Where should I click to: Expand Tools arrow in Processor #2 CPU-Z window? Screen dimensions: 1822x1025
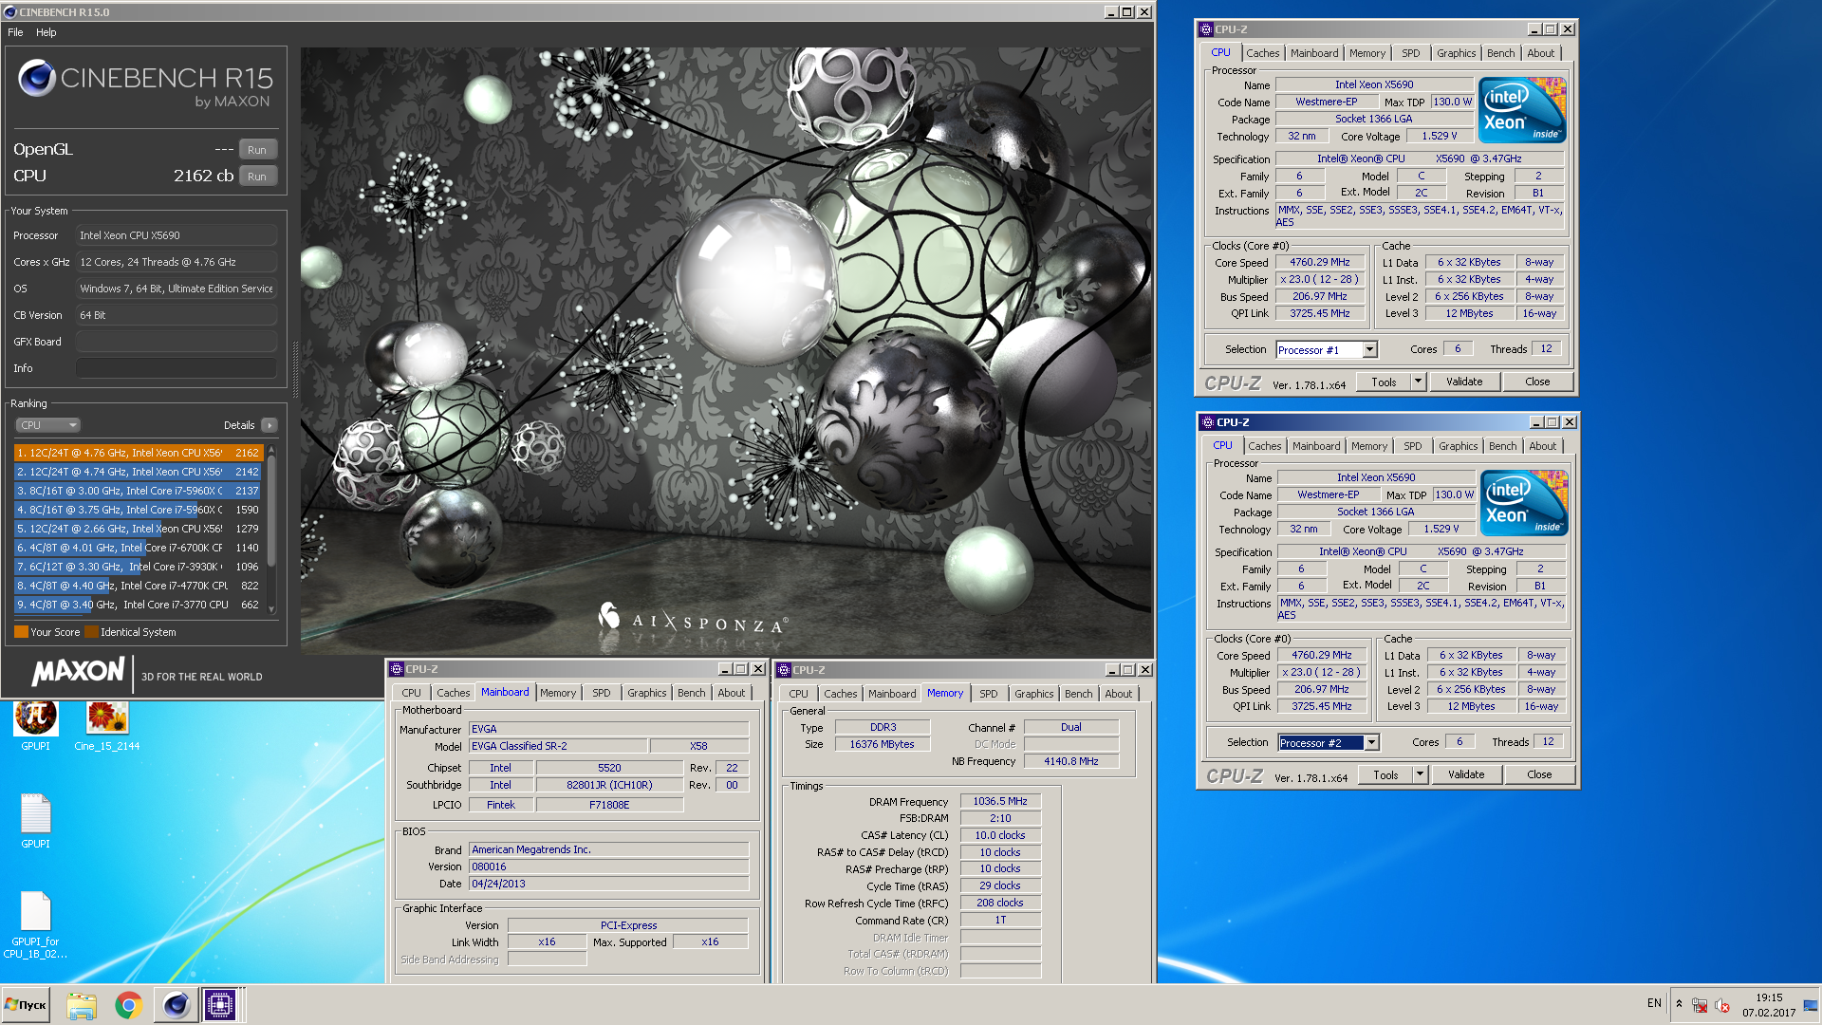(x=1420, y=774)
